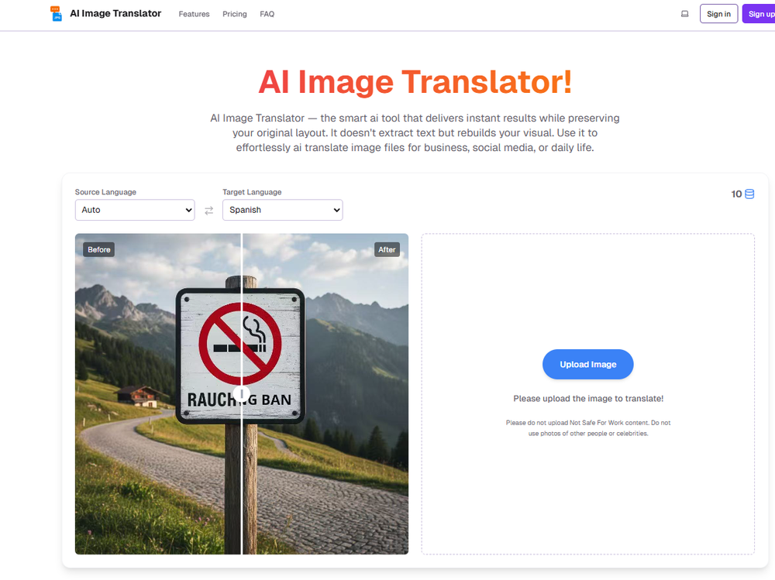Navigate to the Pricing section
This screenshot has height=580, width=775.
234,14
